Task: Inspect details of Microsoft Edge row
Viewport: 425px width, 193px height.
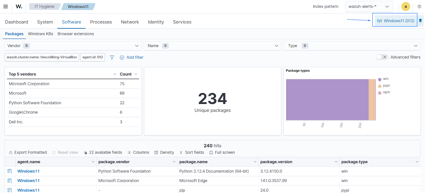Action: [x=10, y=181]
